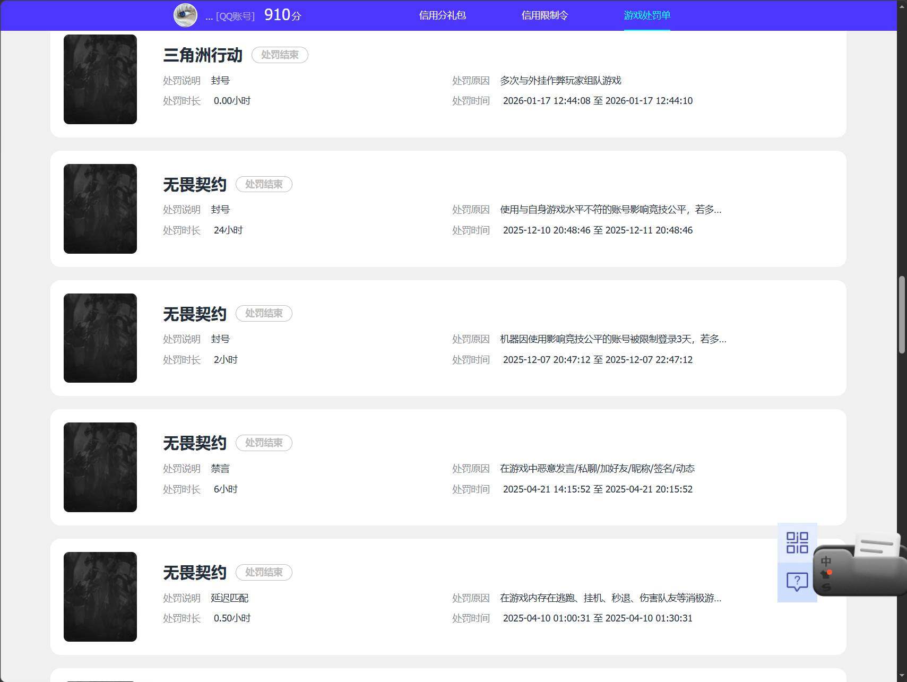Click the skin shirt icon on the input method widget
Image resolution: width=907 pixels, height=682 pixels.
(x=826, y=574)
